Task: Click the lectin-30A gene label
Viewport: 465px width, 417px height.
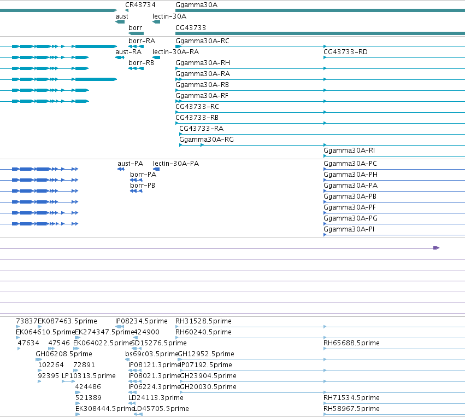Action: coord(169,16)
